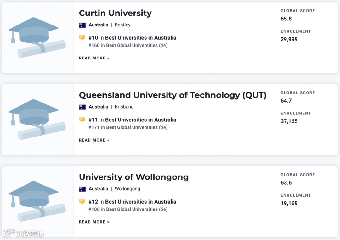Click Read More under University of Wollongong
The image size is (340, 240).
tap(94, 222)
